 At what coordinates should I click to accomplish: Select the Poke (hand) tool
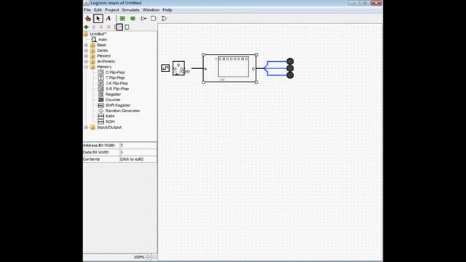(x=88, y=18)
